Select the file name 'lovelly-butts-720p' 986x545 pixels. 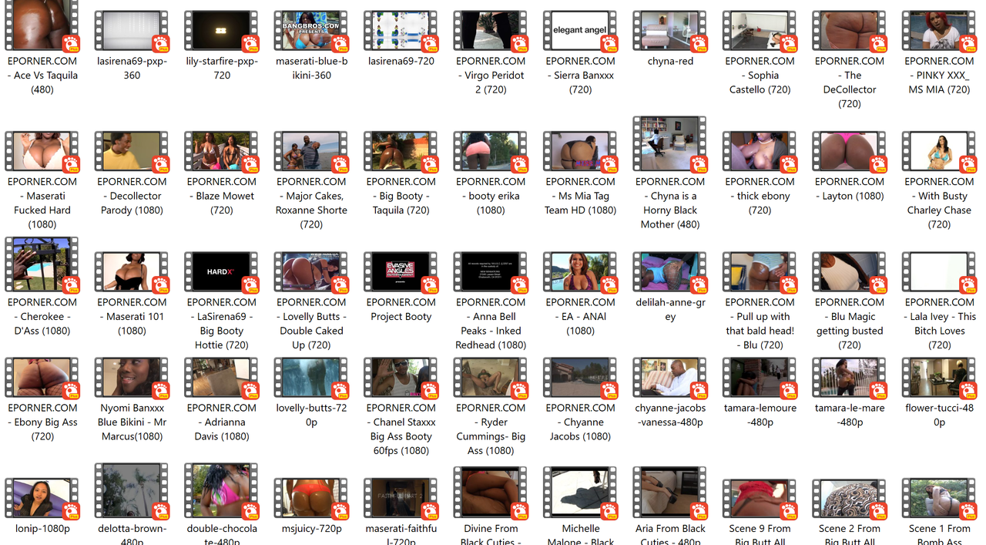coord(311,415)
